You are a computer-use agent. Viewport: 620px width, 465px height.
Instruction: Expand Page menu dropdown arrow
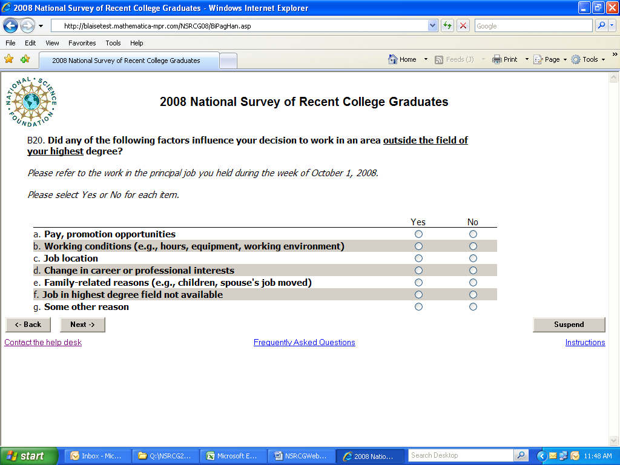(x=565, y=60)
